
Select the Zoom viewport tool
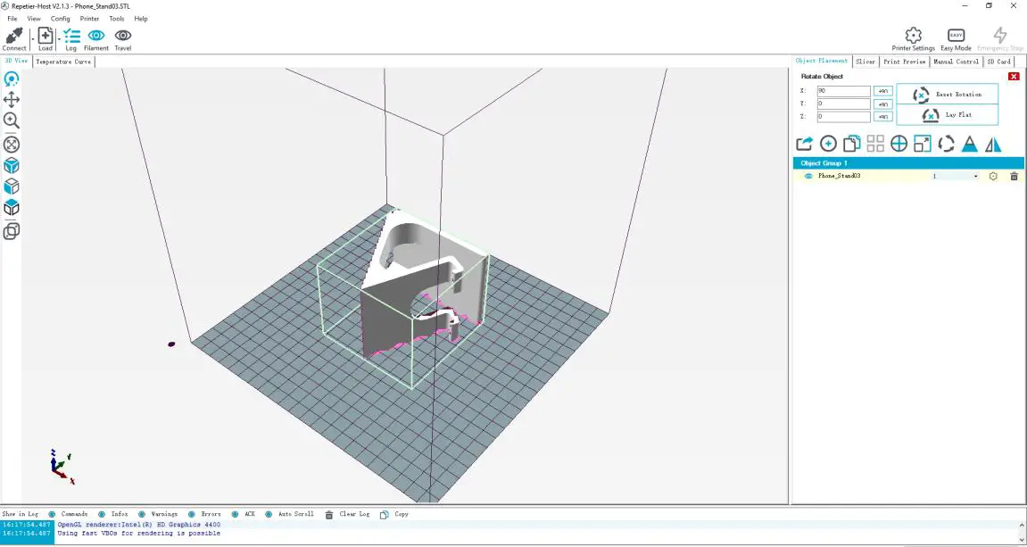[x=12, y=120]
